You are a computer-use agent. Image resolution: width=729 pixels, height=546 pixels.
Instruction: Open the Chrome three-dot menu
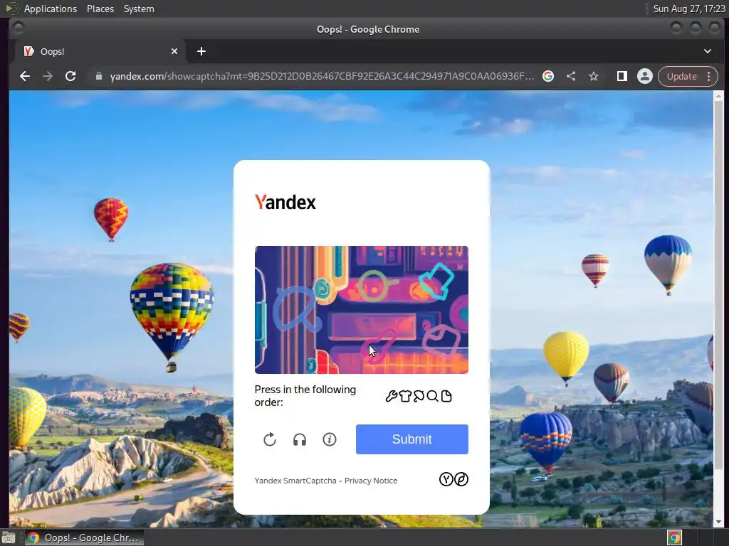click(708, 76)
